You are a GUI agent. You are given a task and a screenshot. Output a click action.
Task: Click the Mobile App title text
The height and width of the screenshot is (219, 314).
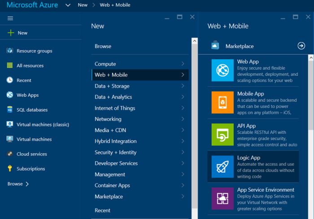click(250, 94)
